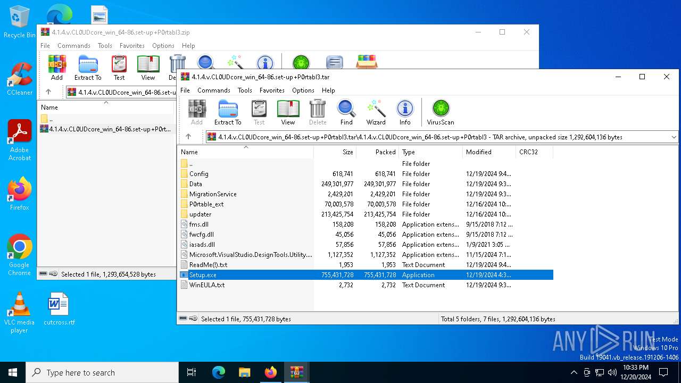Show hidden system tray icons
Screen dimensions: 681x383
click(x=574, y=372)
